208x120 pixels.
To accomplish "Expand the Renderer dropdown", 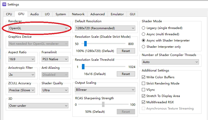I will (38, 28).
